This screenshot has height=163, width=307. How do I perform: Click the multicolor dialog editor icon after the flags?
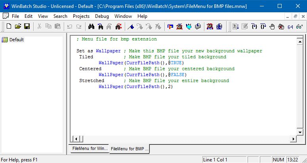(170, 26)
